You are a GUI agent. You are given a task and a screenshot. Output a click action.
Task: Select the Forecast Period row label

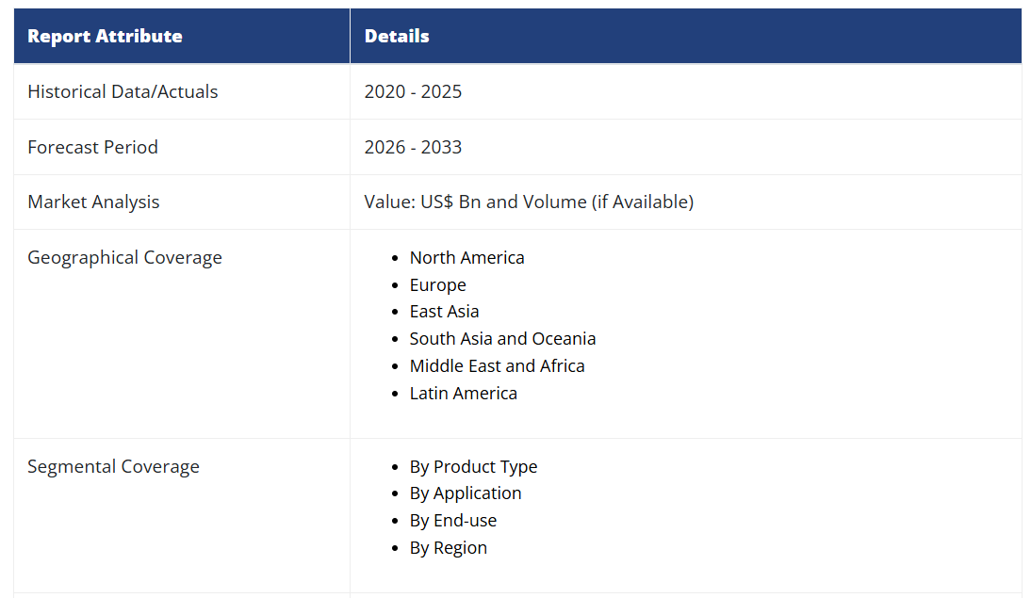[x=92, y=147]
